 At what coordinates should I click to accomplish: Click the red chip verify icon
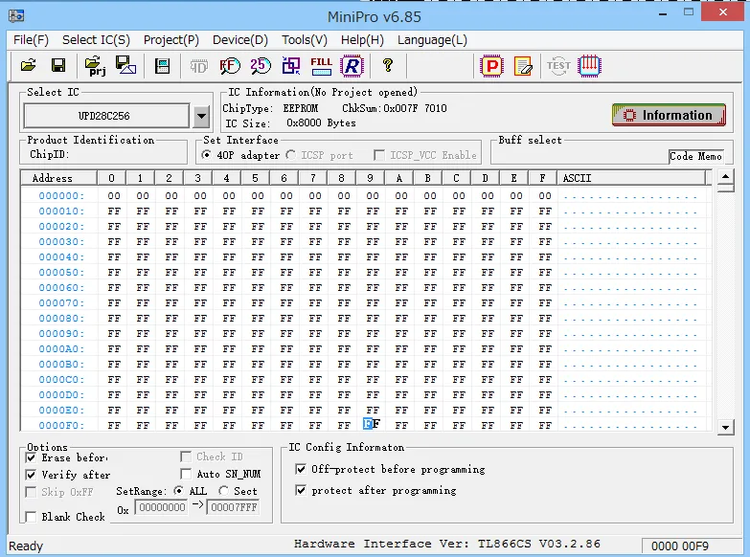pyautogui.click(x=589, y=65)
